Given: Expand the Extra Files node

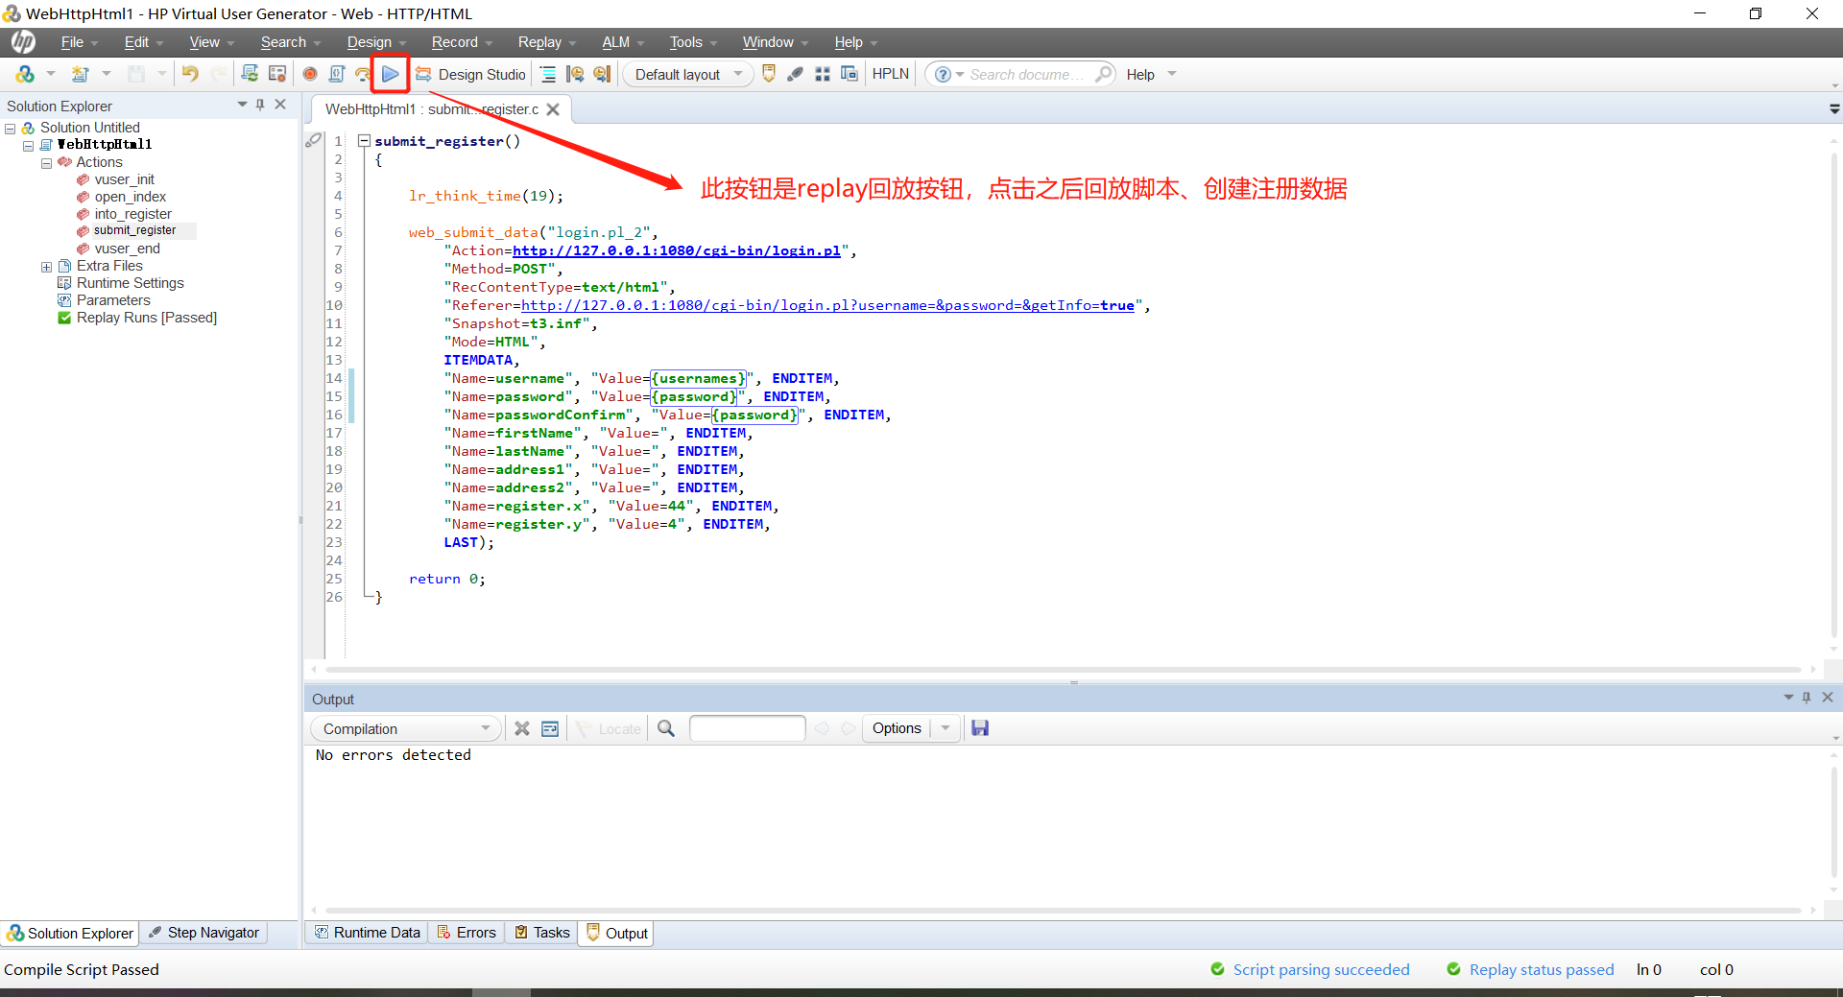Looking at the screenshot, I should (46, 266).
